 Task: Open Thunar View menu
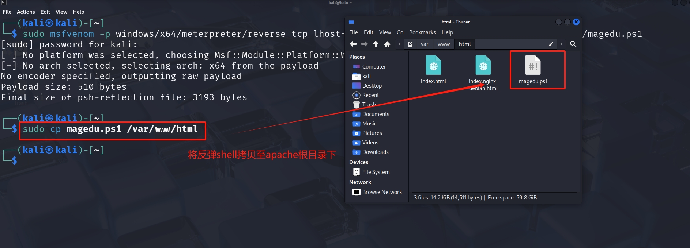coord(385,32)
